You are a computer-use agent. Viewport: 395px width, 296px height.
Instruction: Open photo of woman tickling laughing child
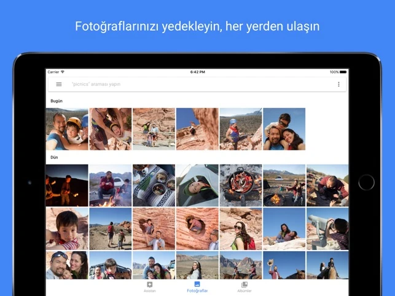111,129
